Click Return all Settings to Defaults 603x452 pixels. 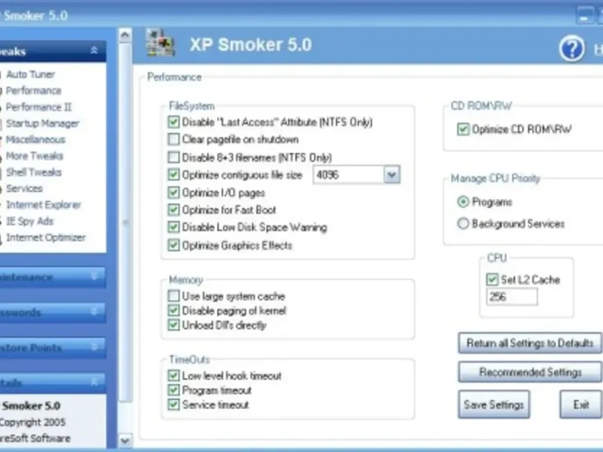click(530, 343)
